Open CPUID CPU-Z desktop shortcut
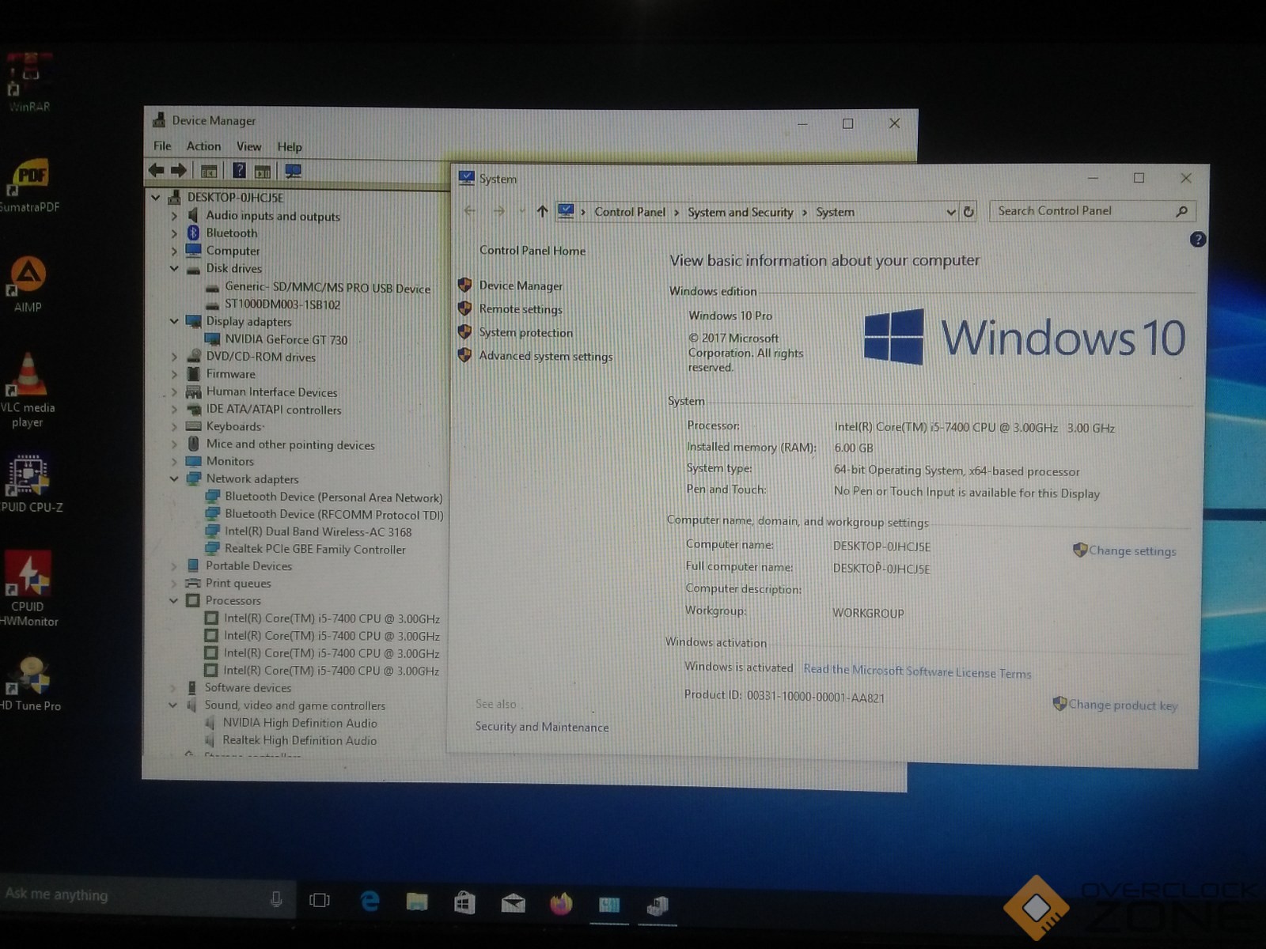The image size is (1266, 949). coord(29,483)
